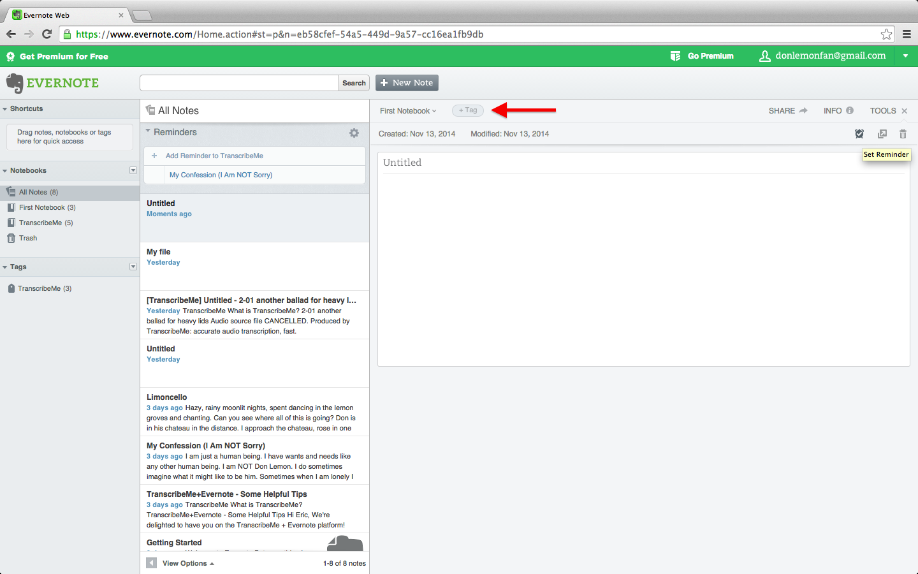The height and width of the screenshot is (574, 918).
Task: Click the HTTPS padlock icon
Action: click(67, 34)
